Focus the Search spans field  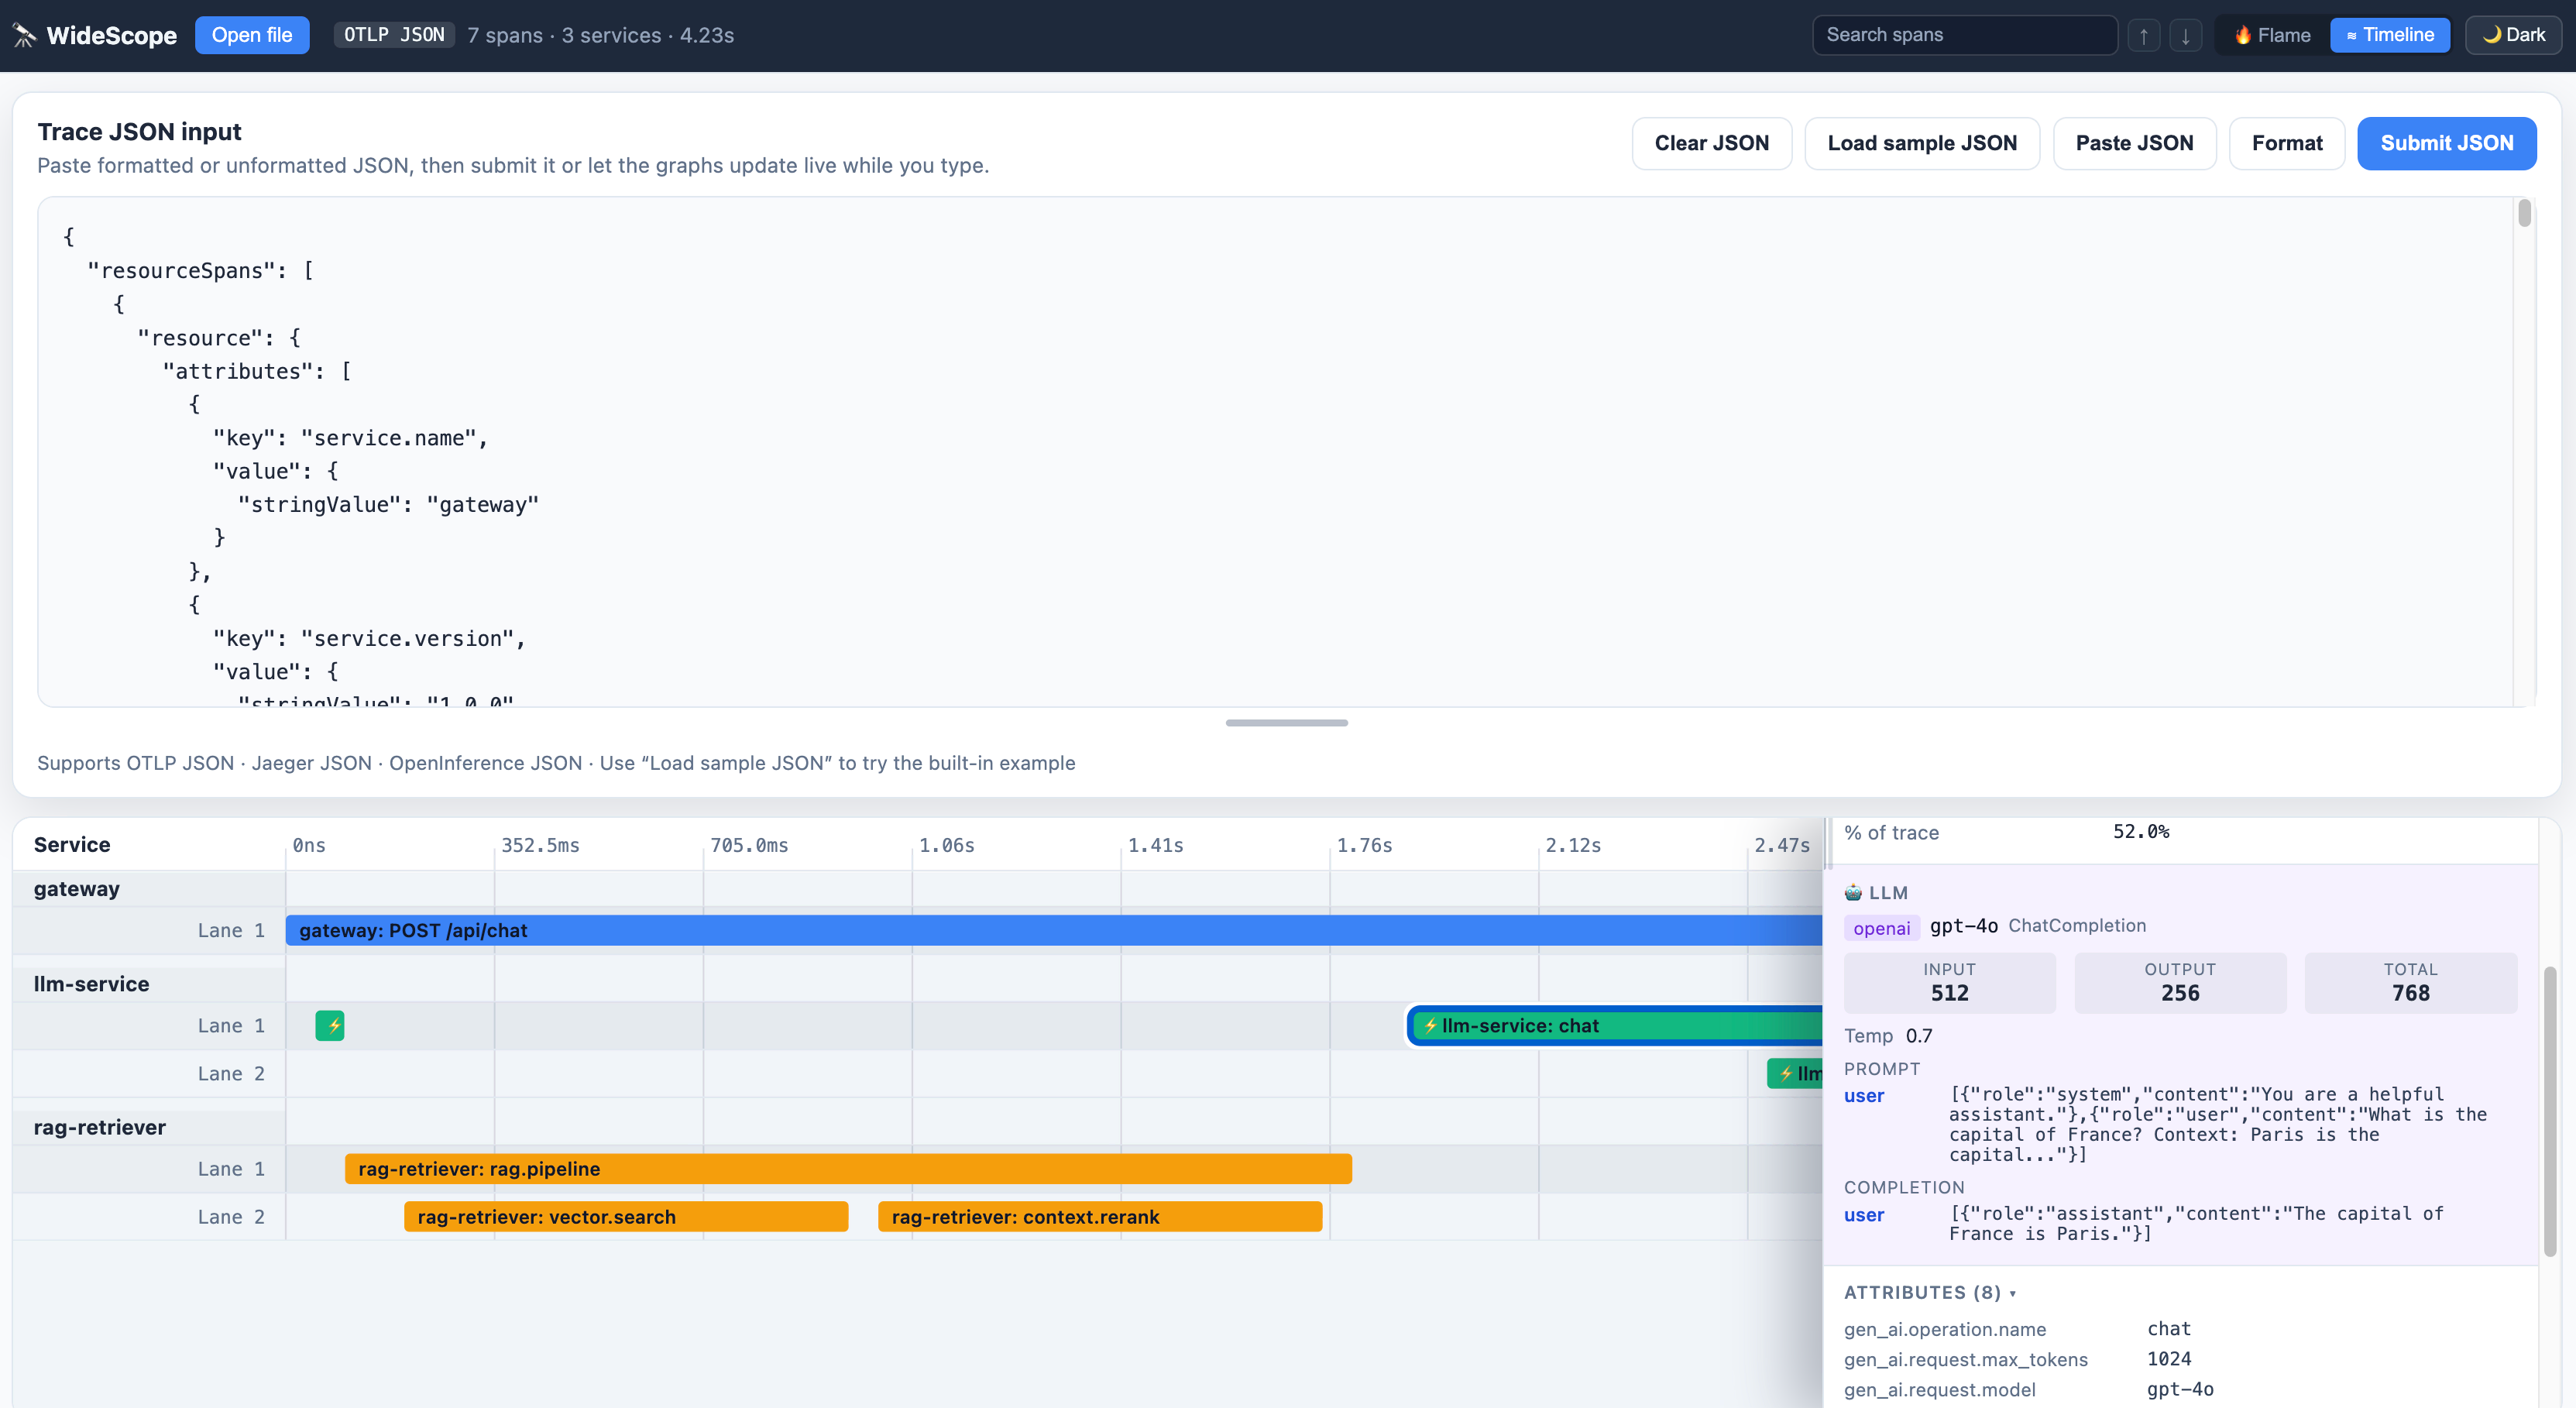click(1964, 35)
